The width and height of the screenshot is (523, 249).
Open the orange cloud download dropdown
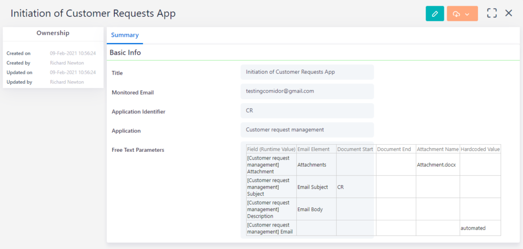tap(462, 14)
